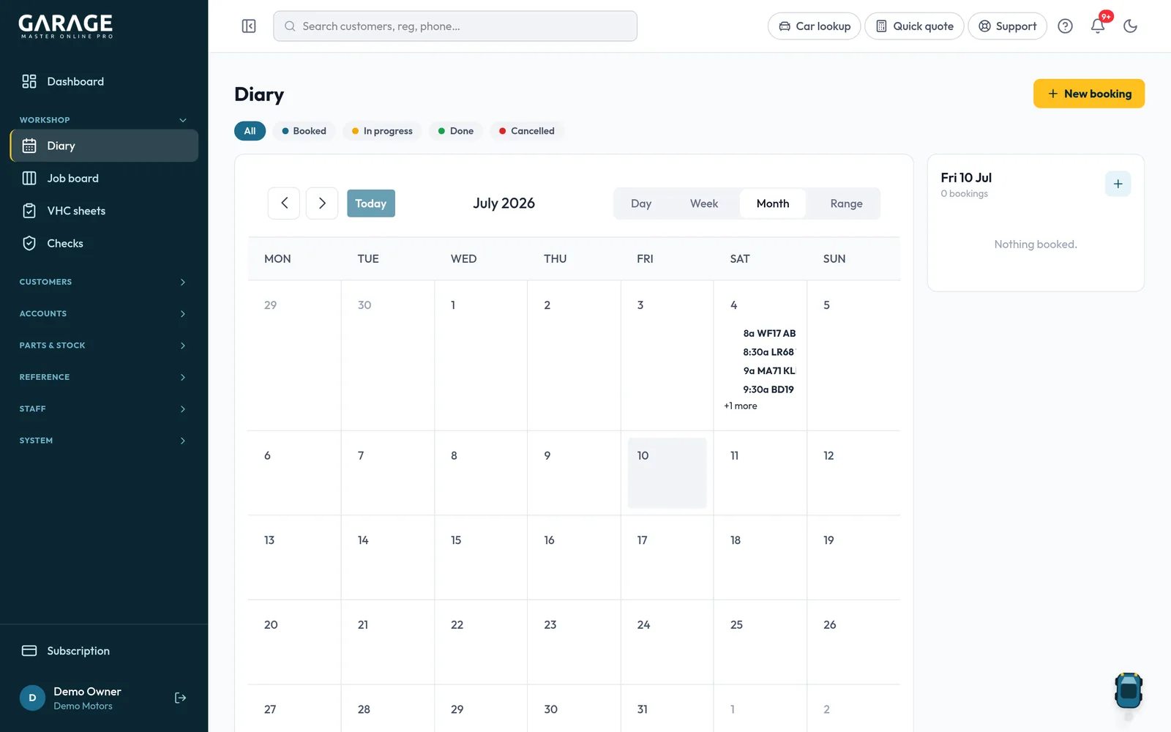Click the Demo Owner avatar
The width and height of the screenshot is (1171, 732).
32,698
